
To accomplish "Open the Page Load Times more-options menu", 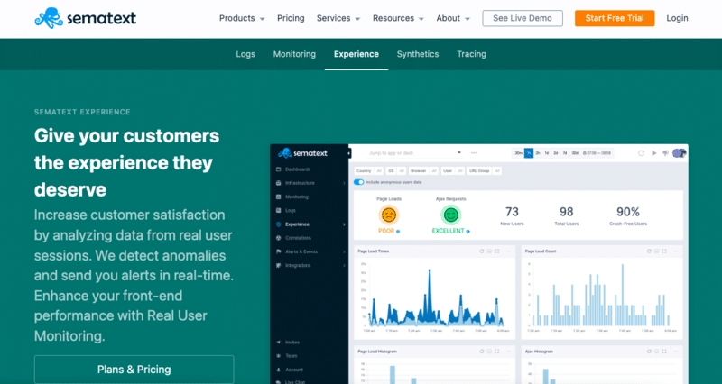I will [x=509, y=251].
